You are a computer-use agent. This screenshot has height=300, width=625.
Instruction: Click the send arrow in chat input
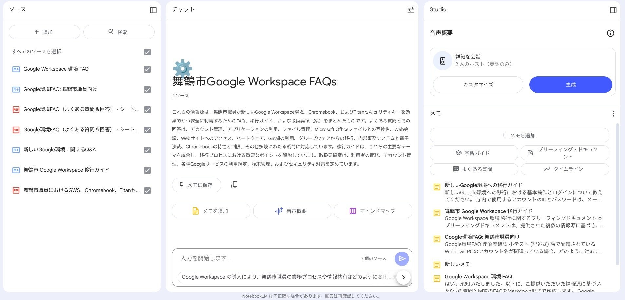tap(402, 258)
